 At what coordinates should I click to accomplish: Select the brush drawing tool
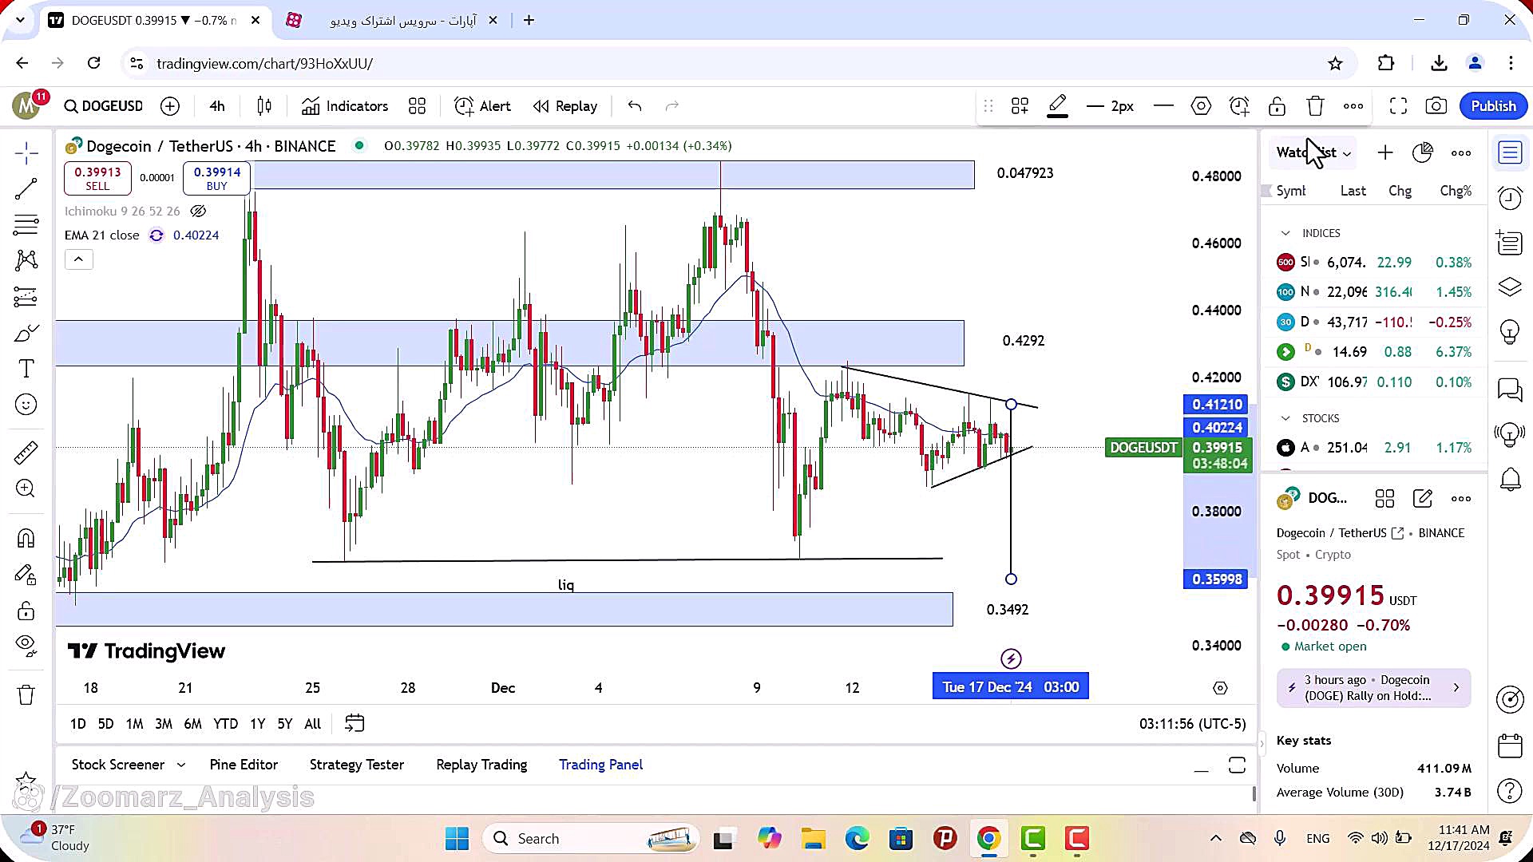click(x=26, y=333)
